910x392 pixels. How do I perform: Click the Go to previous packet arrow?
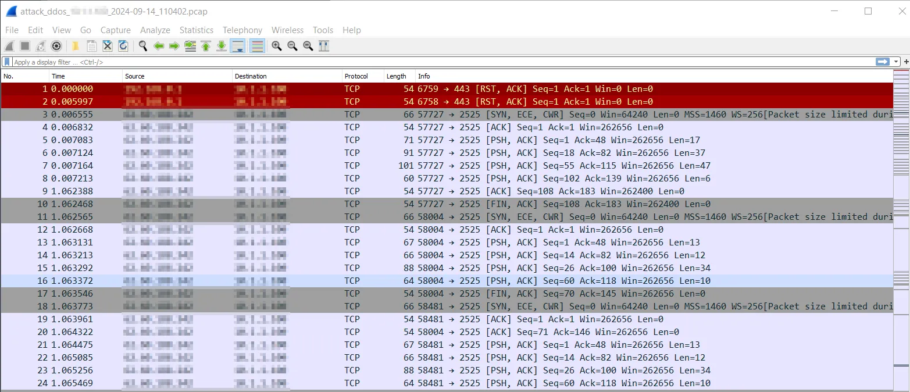159,46
